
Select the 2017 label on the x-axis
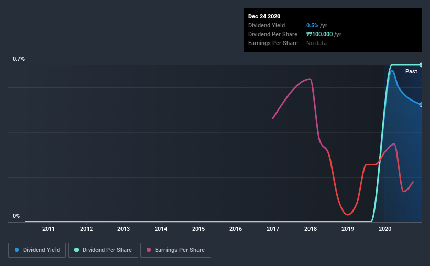(273, 229)
